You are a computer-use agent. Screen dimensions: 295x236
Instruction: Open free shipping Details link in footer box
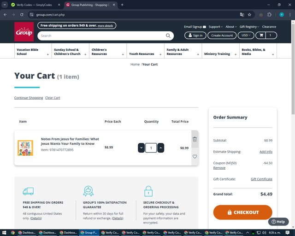[x=36, y=218]
